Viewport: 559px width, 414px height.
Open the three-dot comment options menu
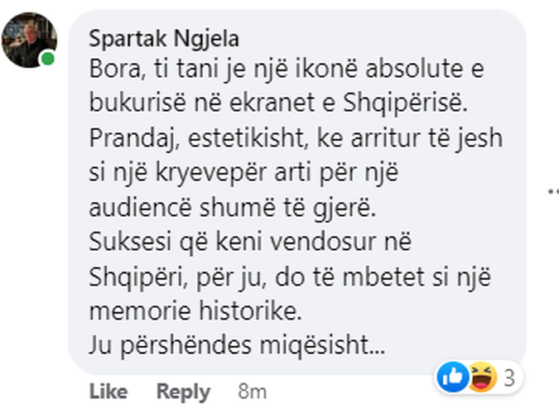pyautogui.click(x=552, y=191)
